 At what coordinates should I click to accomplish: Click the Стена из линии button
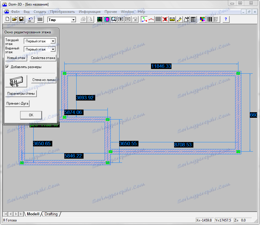pos(44,80)
